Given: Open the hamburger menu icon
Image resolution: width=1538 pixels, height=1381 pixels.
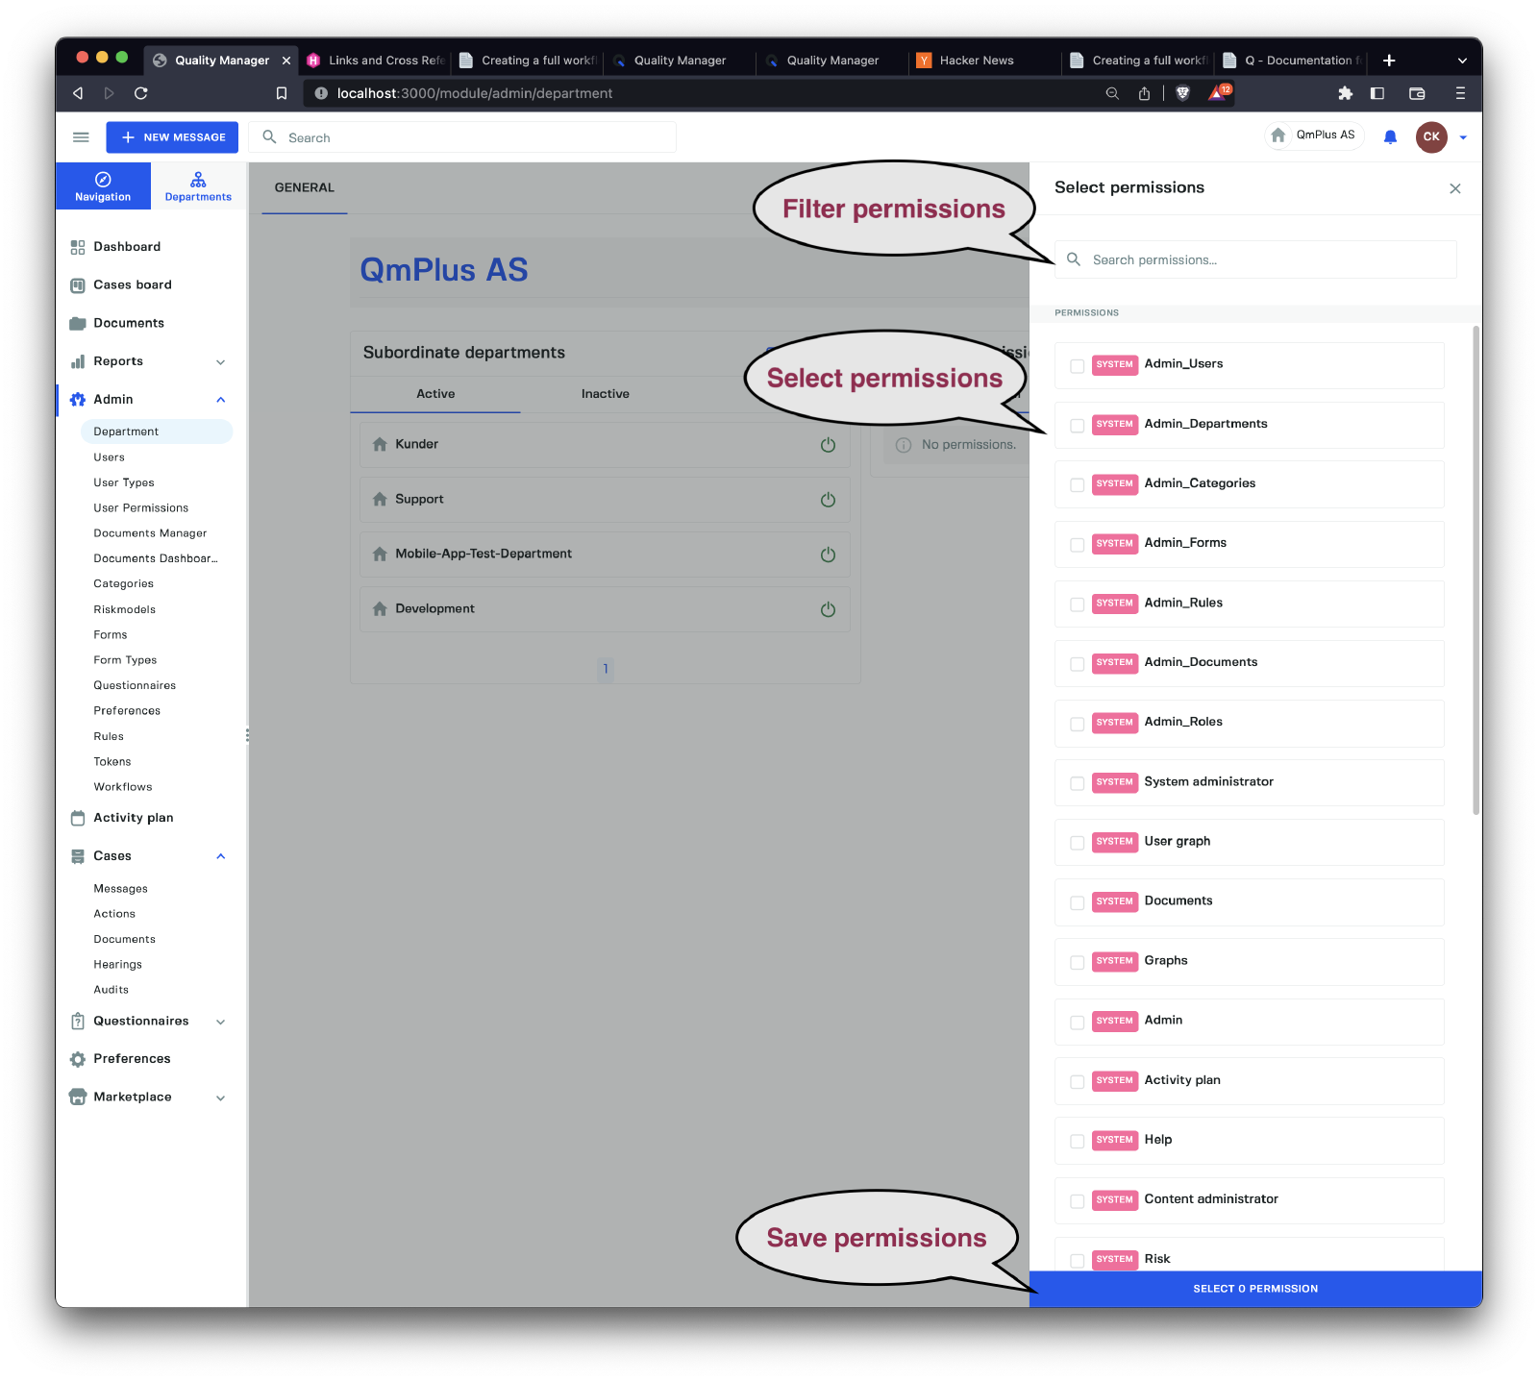Looking at the screenshot, I should (x=81, y=137).
